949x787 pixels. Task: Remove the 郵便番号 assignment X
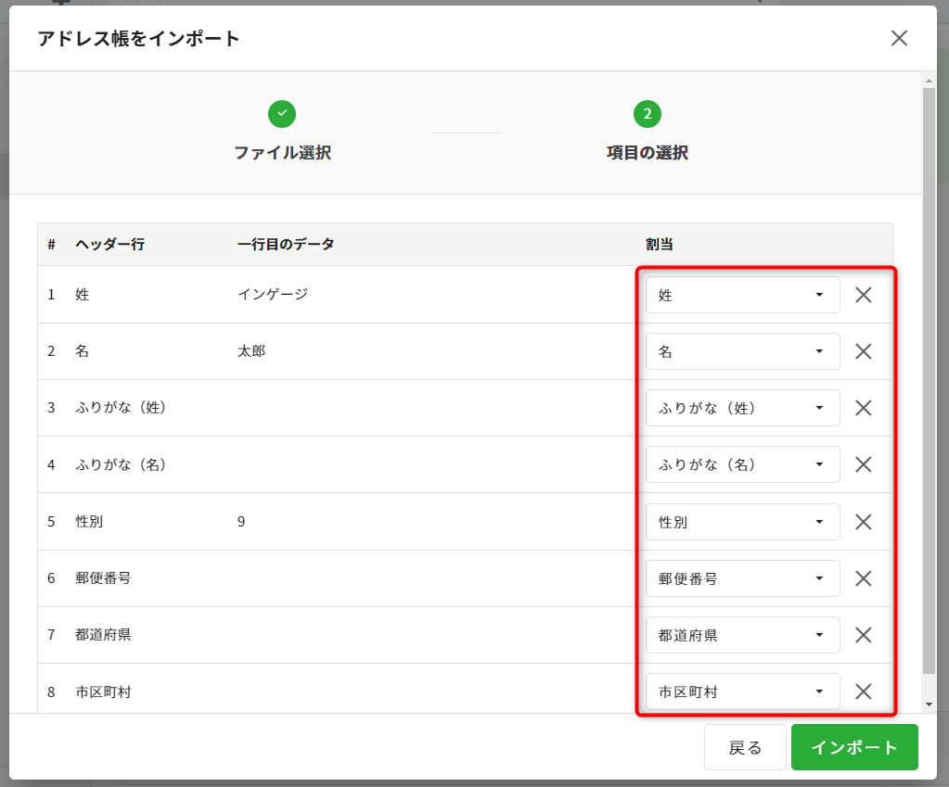[x=863, y=578]
